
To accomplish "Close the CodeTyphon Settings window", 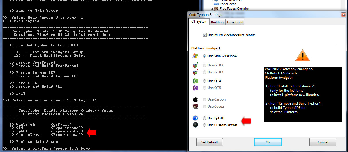I will click(x=343, y=15).
